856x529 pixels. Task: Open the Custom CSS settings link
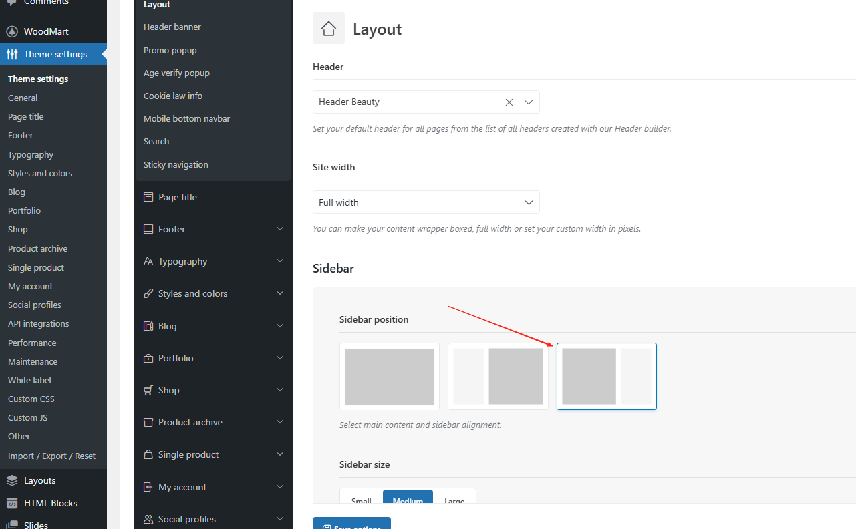tap(31, 399)
